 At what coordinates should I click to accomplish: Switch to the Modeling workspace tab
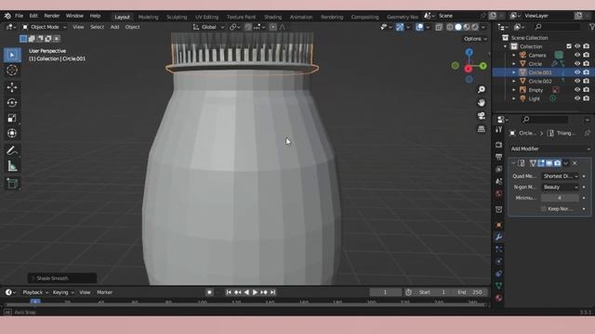coord(148,17)
